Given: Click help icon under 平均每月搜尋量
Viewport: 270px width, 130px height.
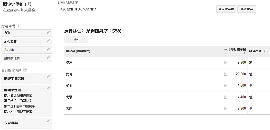Looking at the screenshot, I should (x=244, y=53).
